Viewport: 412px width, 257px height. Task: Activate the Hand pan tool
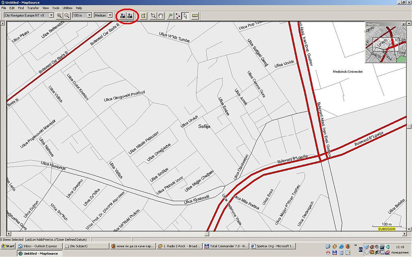click(161, 16)
